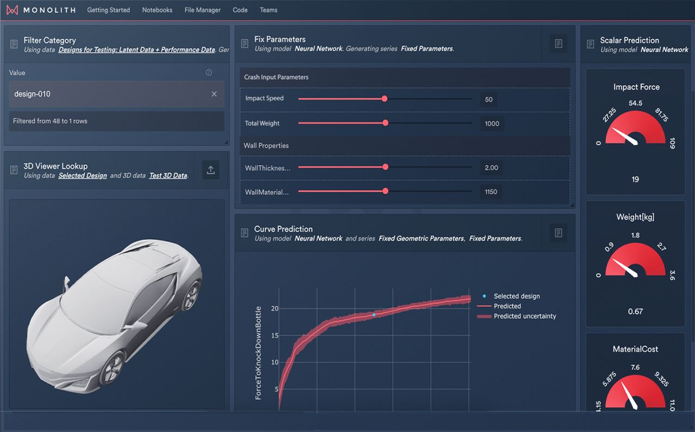Viewport: 695px width, 432px height.
Task: Click the Impact Speed slider handle
Action: 384,99
